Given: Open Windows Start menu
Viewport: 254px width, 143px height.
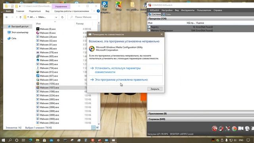Looking at the screenshot, I should coord(3,140).
